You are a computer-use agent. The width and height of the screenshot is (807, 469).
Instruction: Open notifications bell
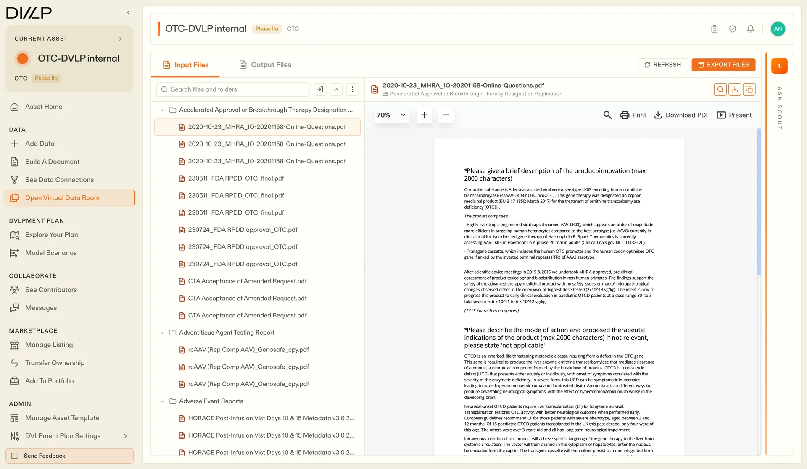(x=751, y=29)
